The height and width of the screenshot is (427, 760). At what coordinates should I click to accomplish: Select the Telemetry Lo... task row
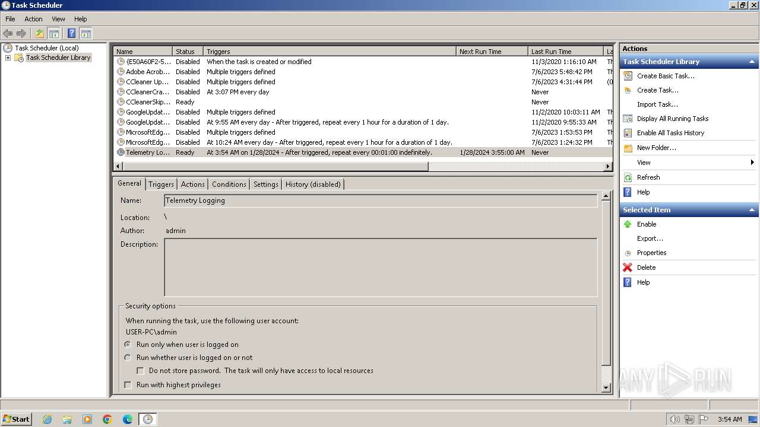coord(363,152)
